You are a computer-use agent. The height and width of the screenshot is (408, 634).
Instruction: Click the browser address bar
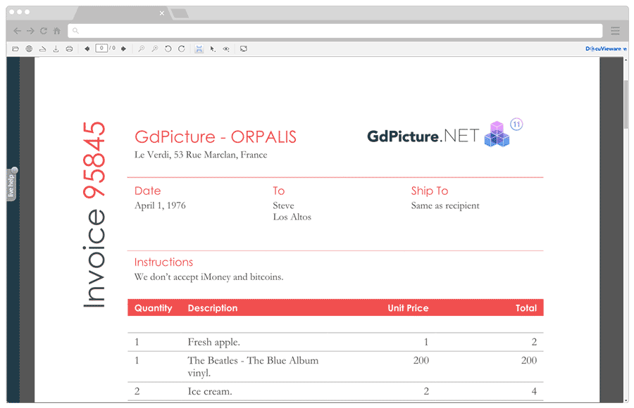point(335,31)
